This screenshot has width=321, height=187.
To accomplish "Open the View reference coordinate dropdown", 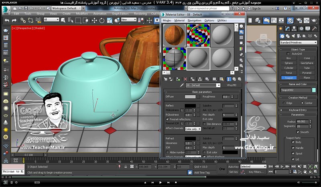I will point(128,20).
